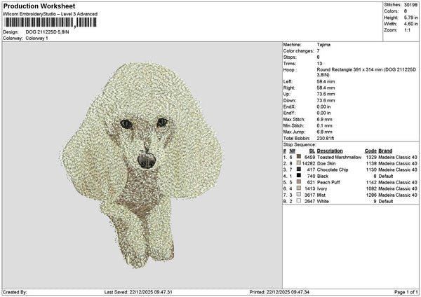The image size is (421, 297).
Task: Click the 'Doe Skin' description
Action: [x=326, y=163]
